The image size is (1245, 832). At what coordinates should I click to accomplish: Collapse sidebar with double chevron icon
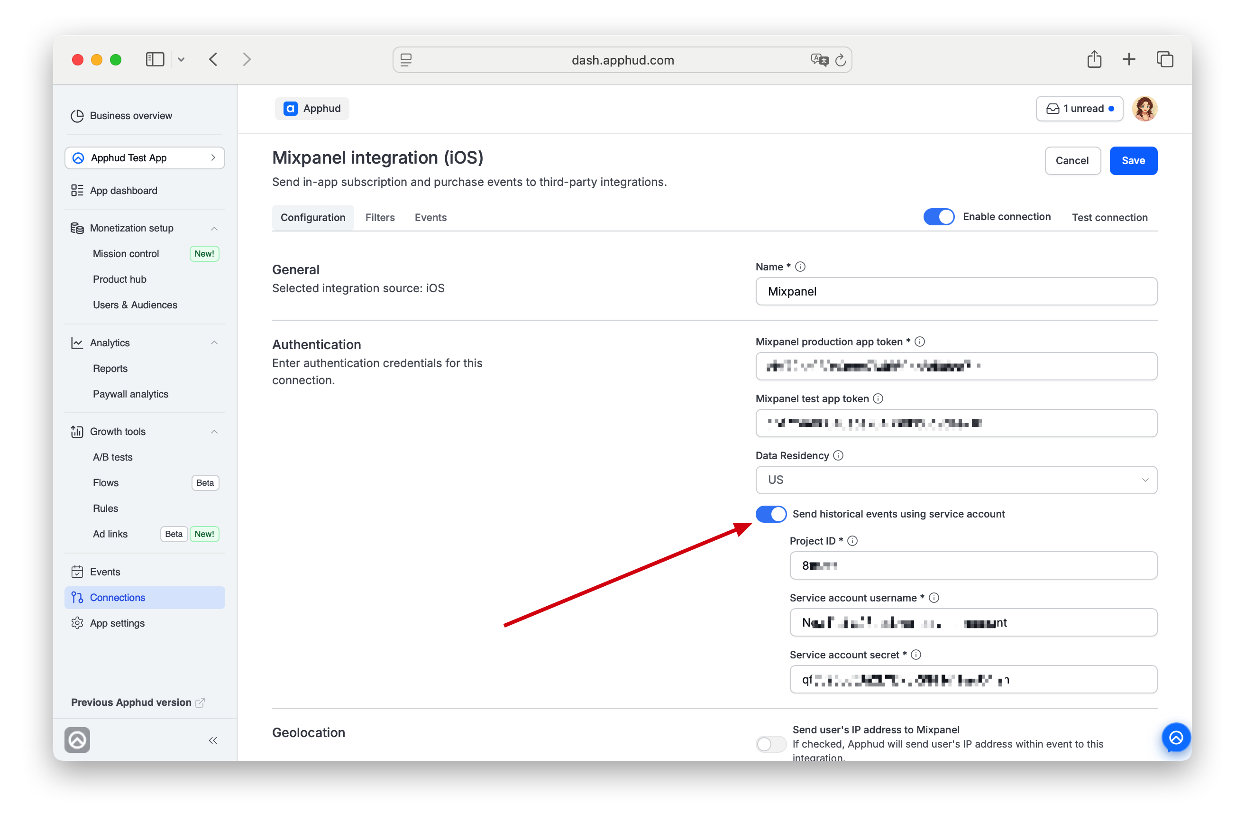point(213,741)
